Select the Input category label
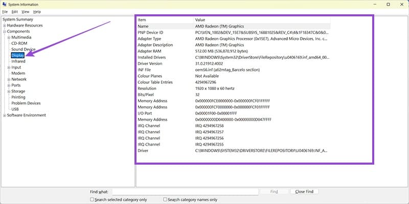The image size is (409, 204). [16, 67]
